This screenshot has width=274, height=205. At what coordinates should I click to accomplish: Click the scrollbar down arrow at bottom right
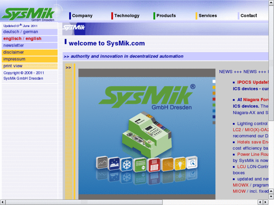pyautogui.click(x=271, y=196)
